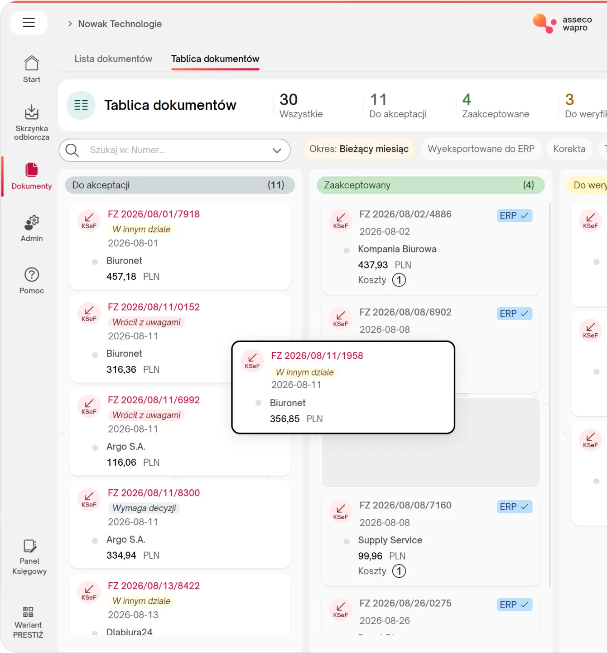This screenshot has height=653, width=607.
Task: Click the search magnifier icon
Action: [x=72, y=150]
